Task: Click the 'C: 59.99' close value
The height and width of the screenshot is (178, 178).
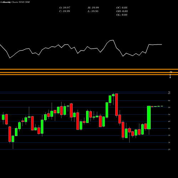Action: point(64,11)
